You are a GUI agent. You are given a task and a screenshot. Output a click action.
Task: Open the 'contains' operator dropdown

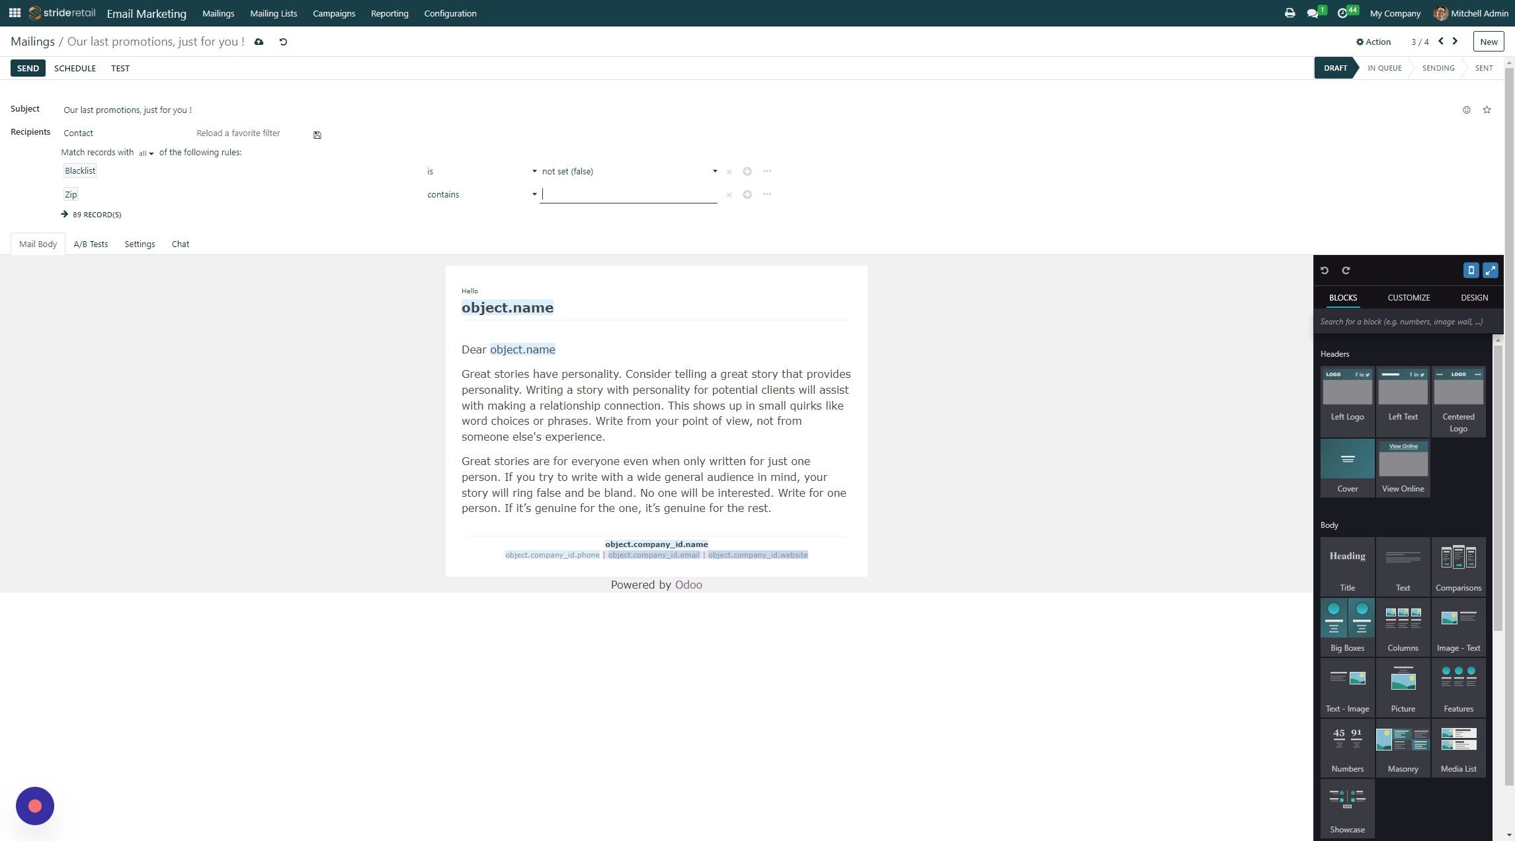[x=481, y=194]
